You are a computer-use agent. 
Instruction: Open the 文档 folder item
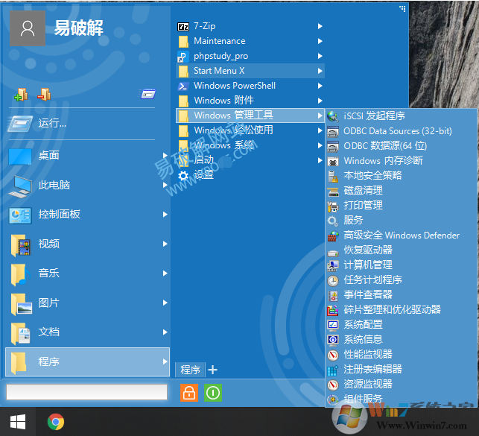point(88,332)
